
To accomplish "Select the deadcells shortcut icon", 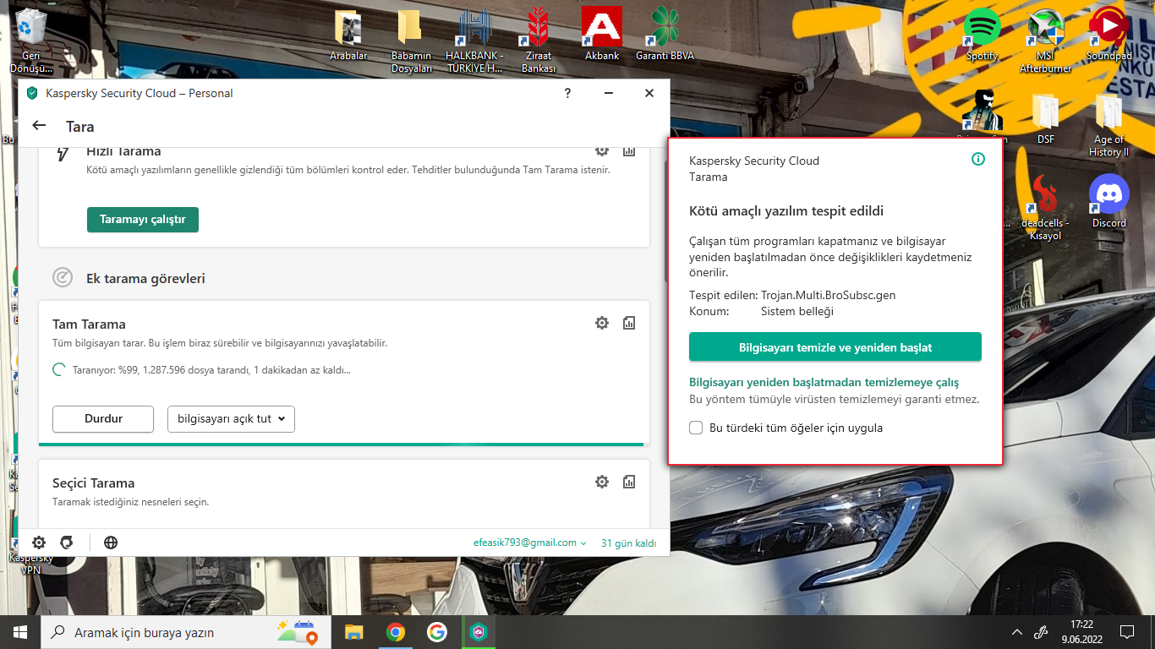I will [1045, 208].
